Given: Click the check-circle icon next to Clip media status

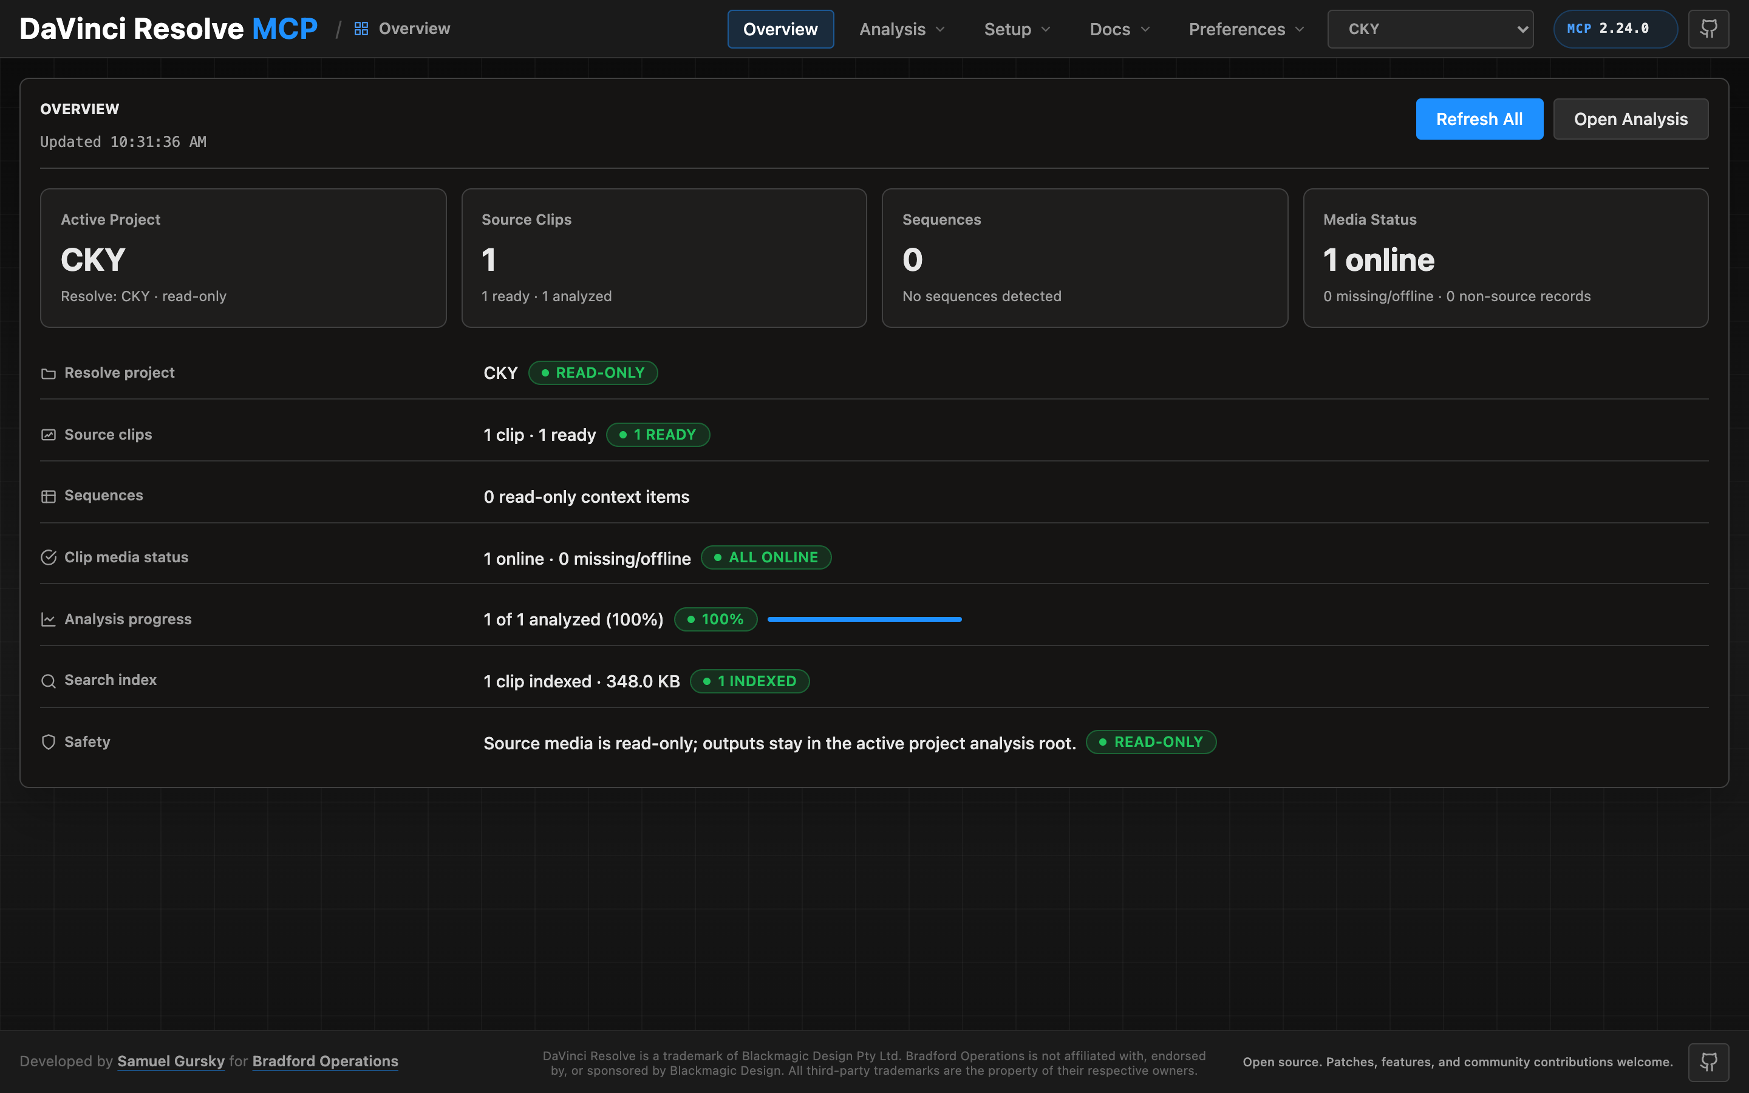Looking at the screenshot, I should tap(49, 557).
